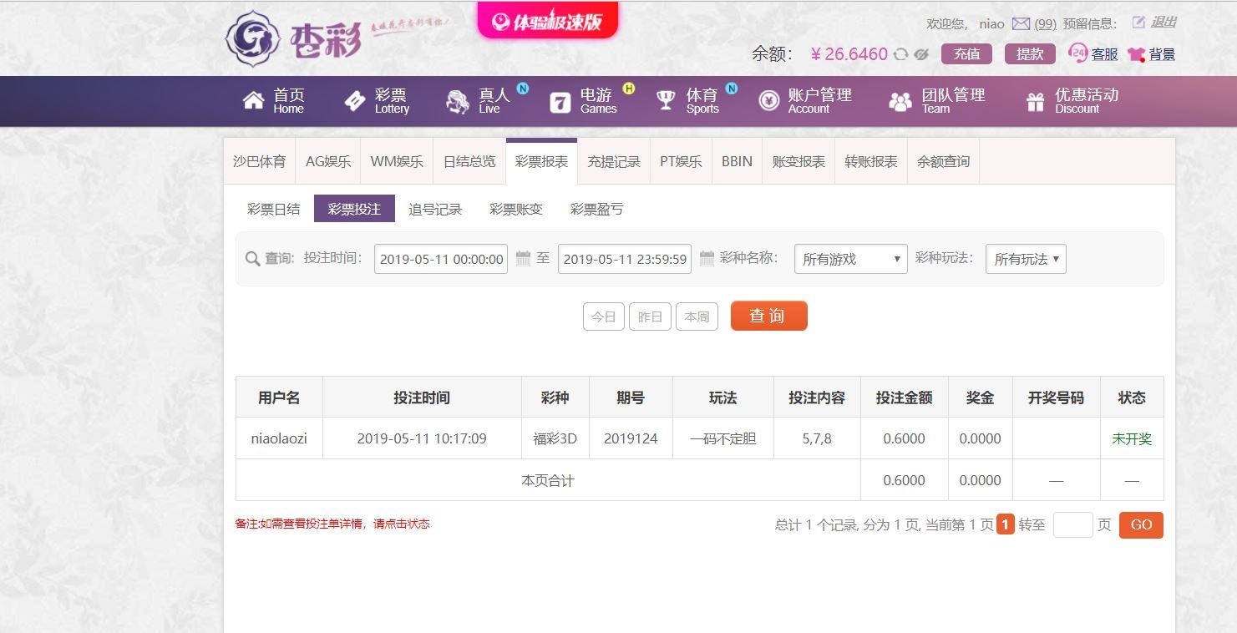Expand the play type dropdown
The image size is (1237, 633).
(x=1026, y=259)
